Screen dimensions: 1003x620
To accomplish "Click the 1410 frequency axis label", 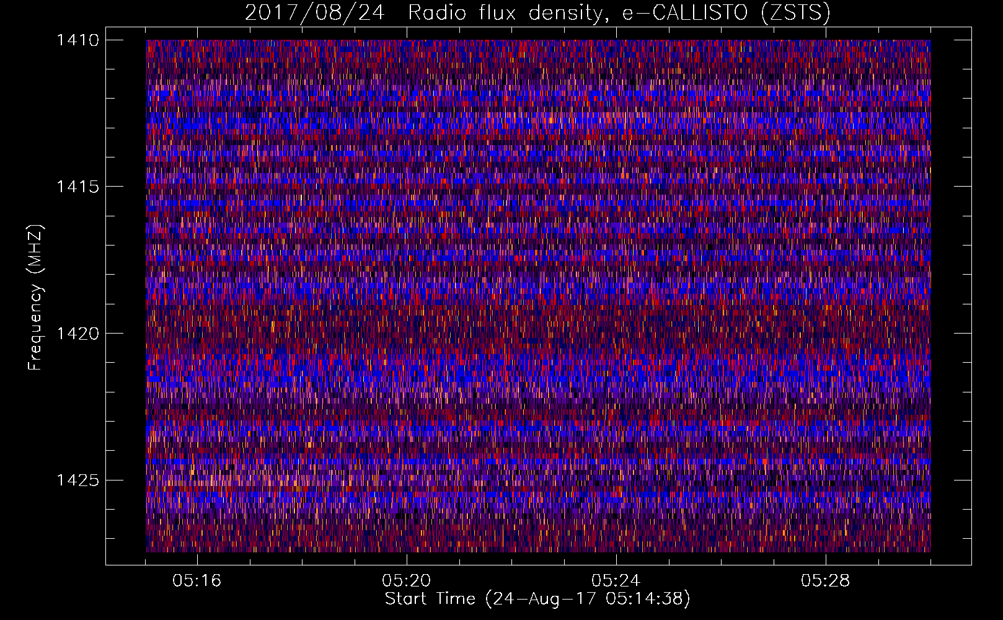I will click(x=77, y=40).
